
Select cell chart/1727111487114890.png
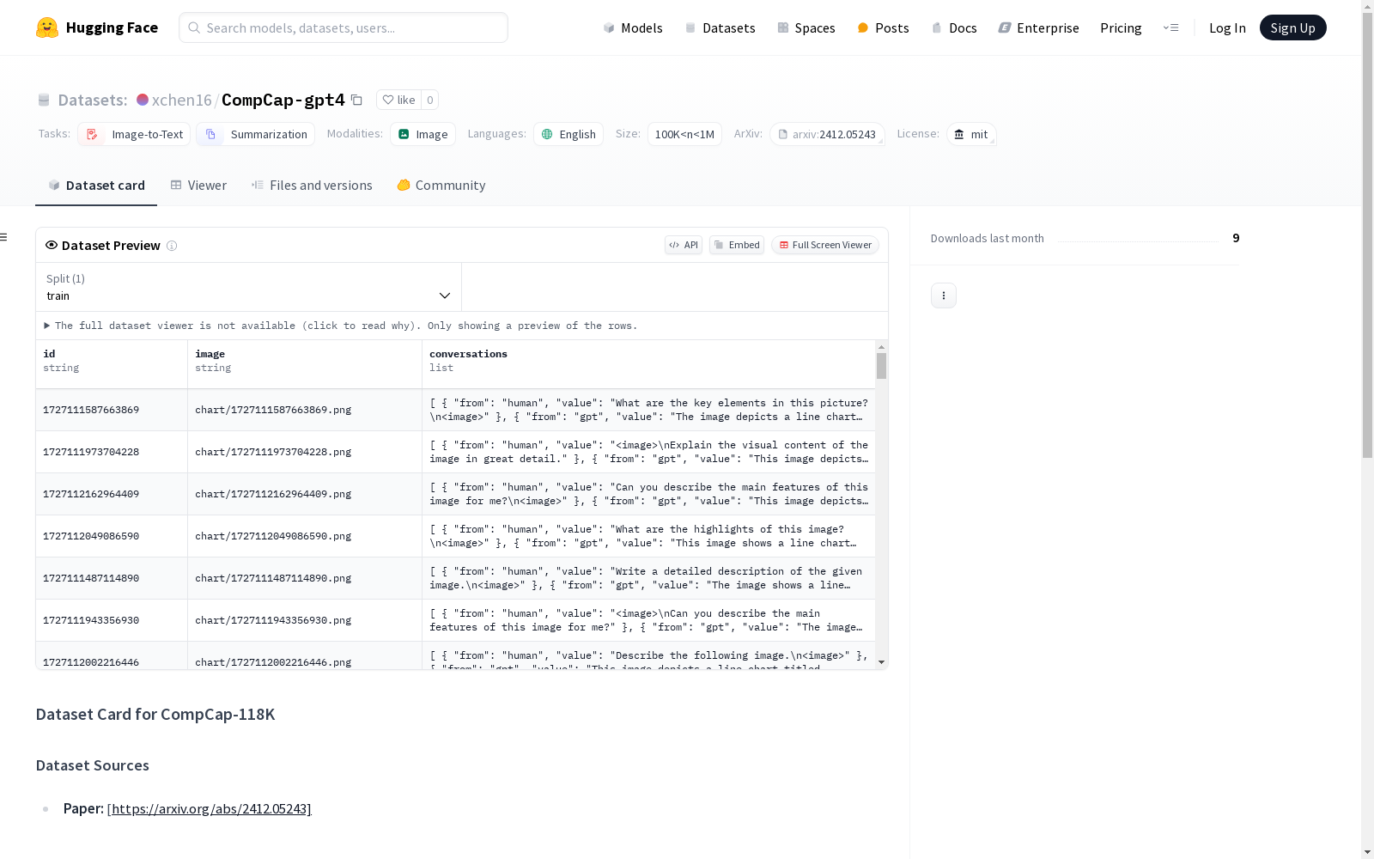point(305,578)
